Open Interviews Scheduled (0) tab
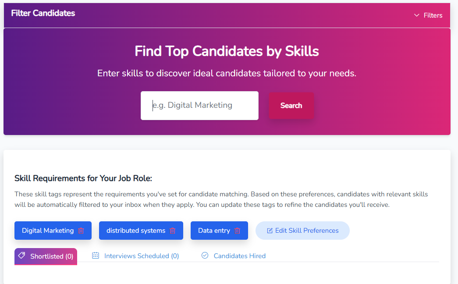The width and height of the screenshot is (458, 284). (x=141, y=256)
